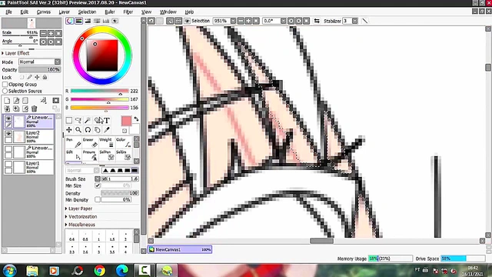Show the RGB sliders panel

coord(78,21)
